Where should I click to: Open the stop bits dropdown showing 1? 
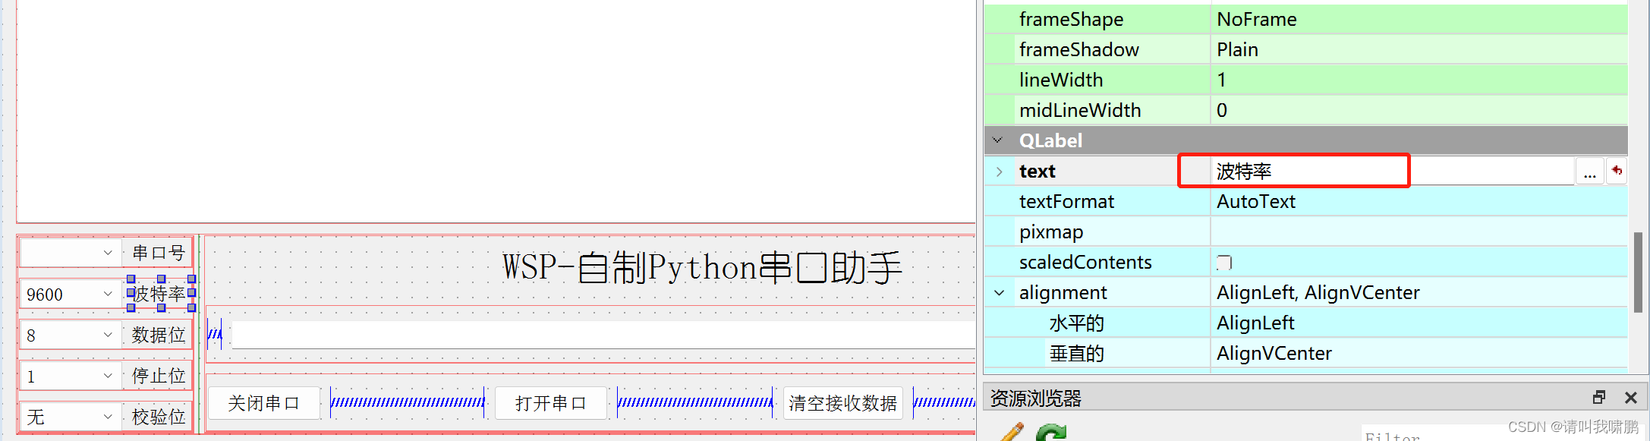pos(71,376)
